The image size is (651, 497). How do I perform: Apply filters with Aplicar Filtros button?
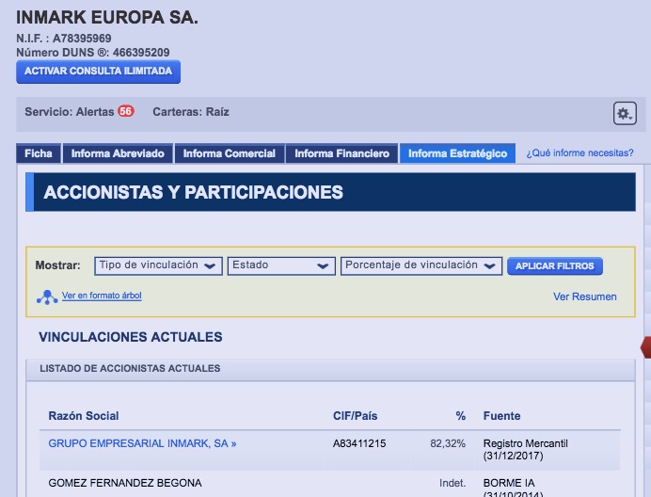(x=555, y=266)
